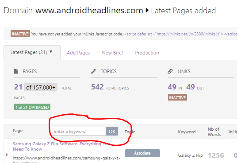Click the INACTIVE badge under Links

tap(177, 97)
